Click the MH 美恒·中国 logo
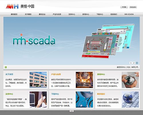 [20, 6]
